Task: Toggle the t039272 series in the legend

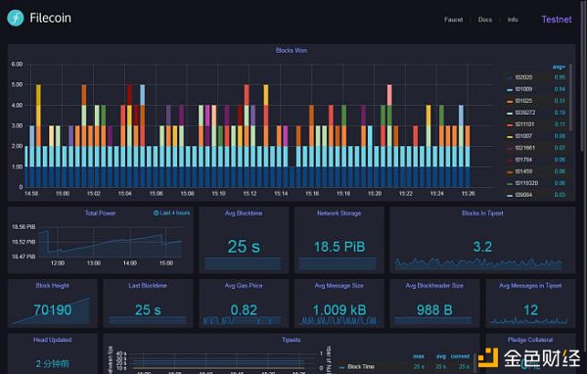Action: [524, 113]
